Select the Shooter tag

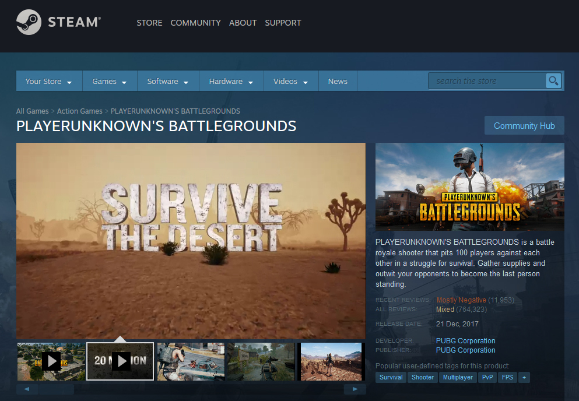[422, 377]
